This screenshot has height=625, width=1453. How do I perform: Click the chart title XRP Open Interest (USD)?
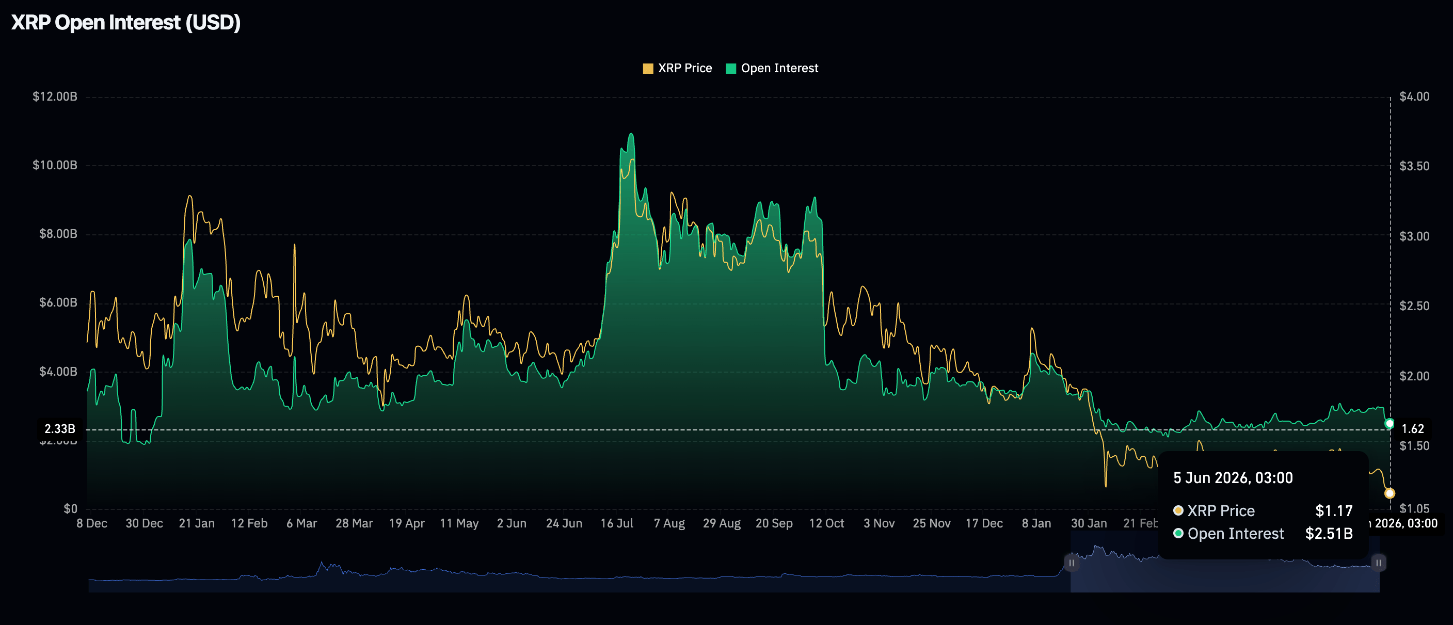click(126, 23)
